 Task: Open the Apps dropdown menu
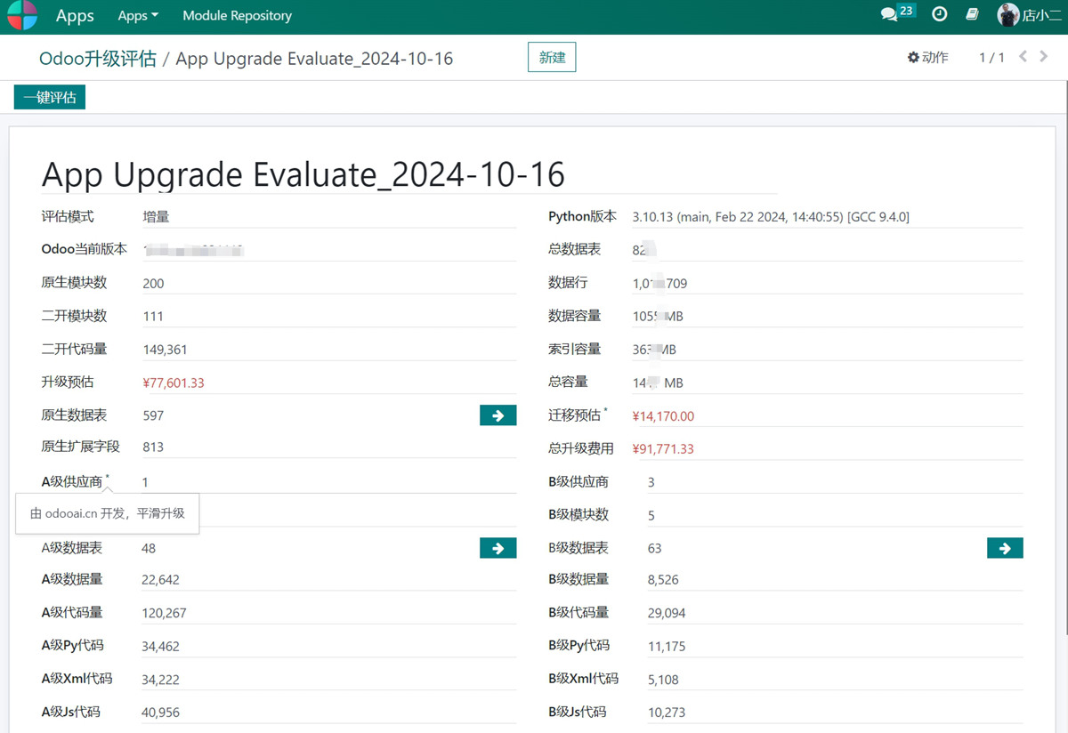[x=138, y=15]
